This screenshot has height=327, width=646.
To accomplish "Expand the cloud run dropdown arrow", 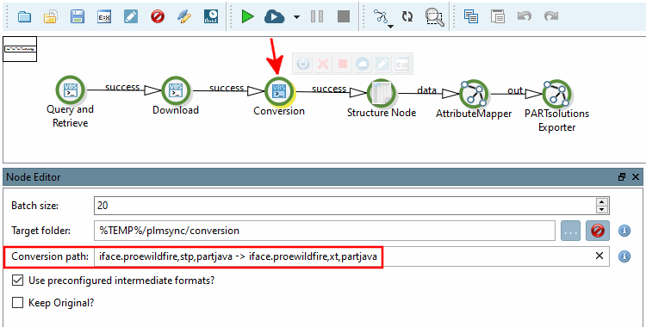I will click(296, 17).
